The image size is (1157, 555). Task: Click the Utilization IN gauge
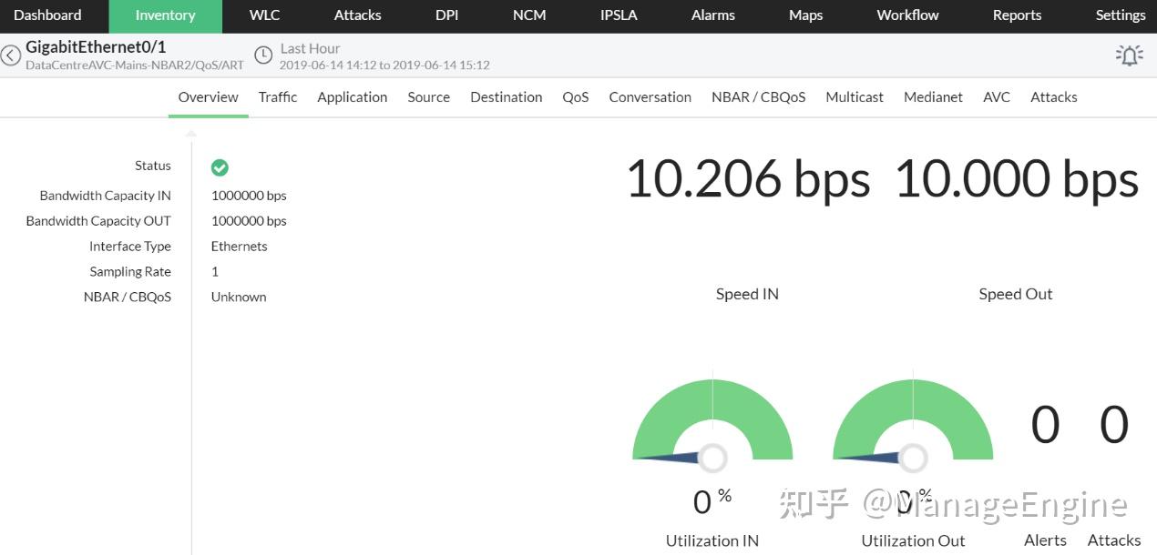[712, 428]
